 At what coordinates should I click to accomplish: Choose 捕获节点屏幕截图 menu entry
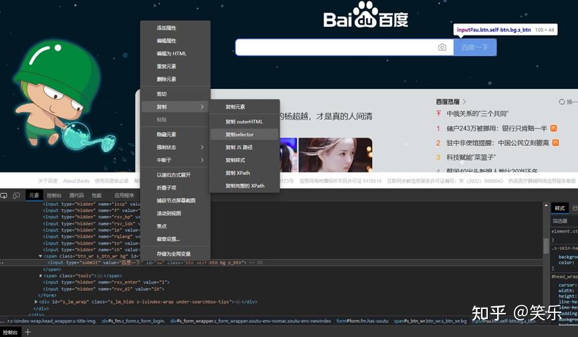tap(176, 201)
